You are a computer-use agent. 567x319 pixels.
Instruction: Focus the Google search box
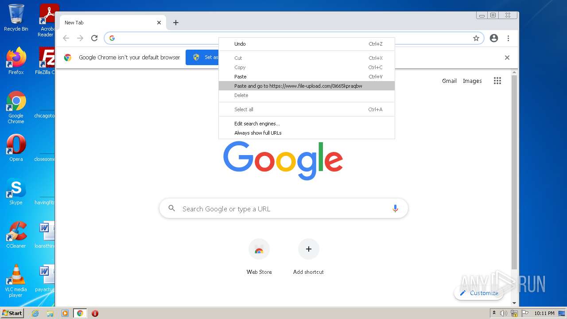pos(283,209)
